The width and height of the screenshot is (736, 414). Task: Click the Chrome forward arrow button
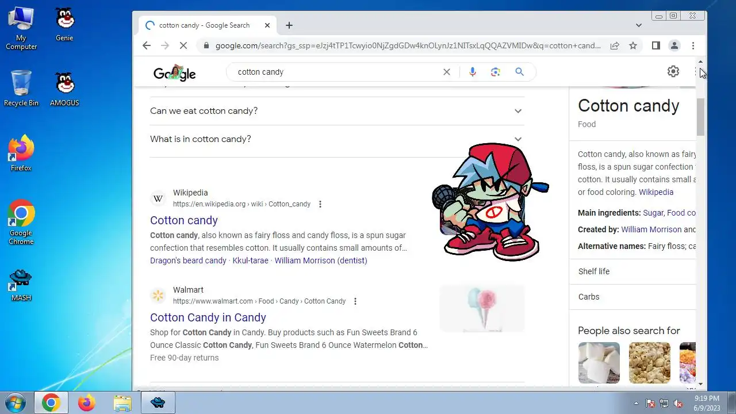click(165, 45)
